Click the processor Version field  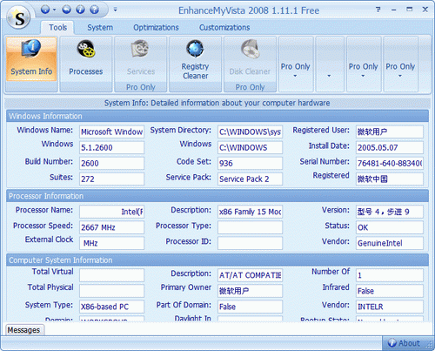(x=390, y=212)
